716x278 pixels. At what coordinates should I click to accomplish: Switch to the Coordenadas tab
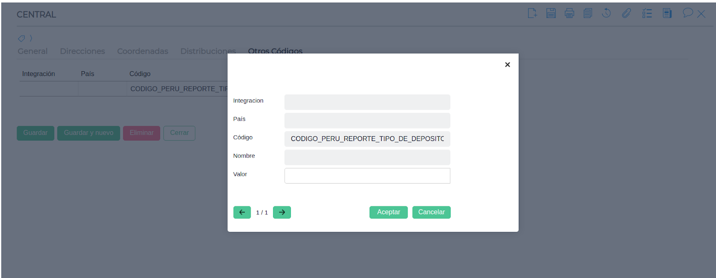point(143,51)
